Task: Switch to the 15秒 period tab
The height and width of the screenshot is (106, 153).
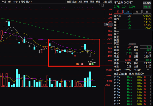Action: pyautogui.click(x=15, y=2)
